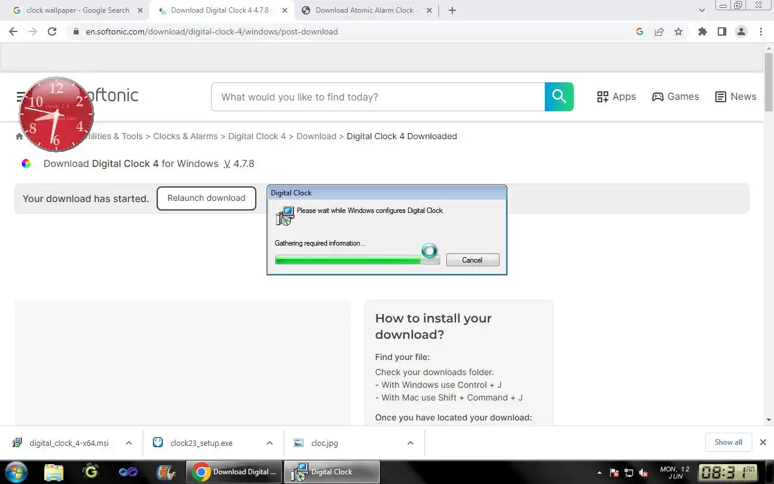Click the network tray icon
The image size is (774, 484).
pyautogui.click(x=629, y=473)
